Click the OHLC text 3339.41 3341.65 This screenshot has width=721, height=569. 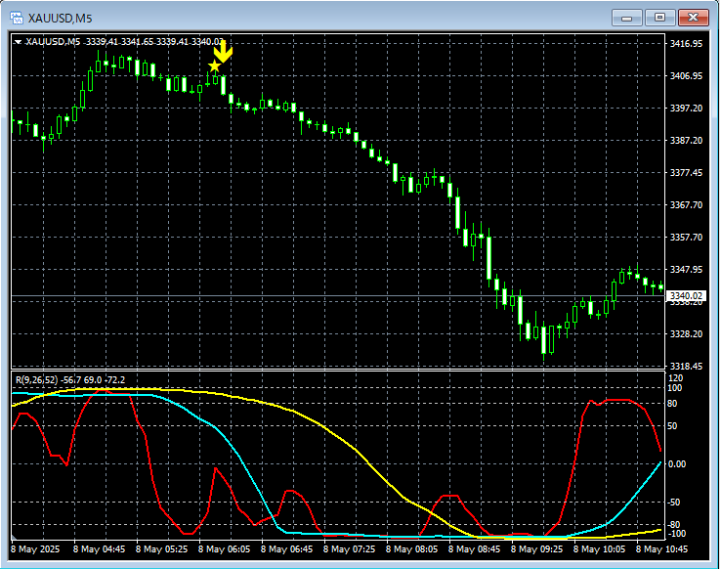[x=120, y=42]
